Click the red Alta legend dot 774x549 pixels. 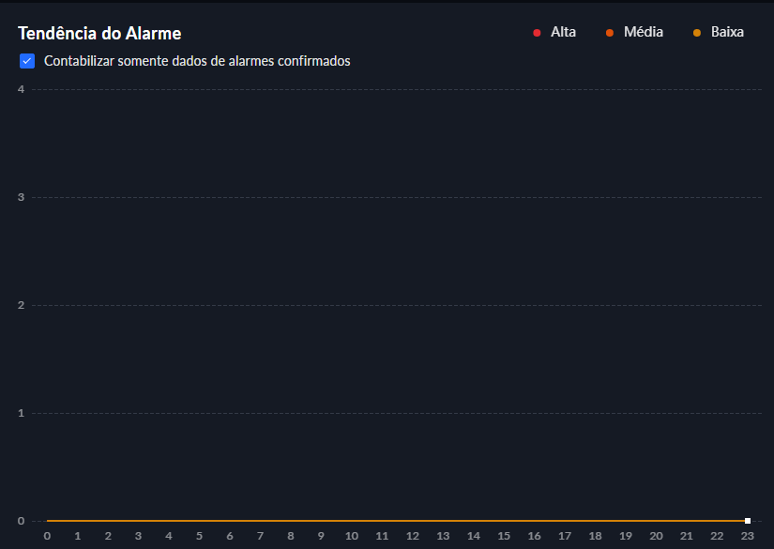pyautogui.click(x=537, y=33)
